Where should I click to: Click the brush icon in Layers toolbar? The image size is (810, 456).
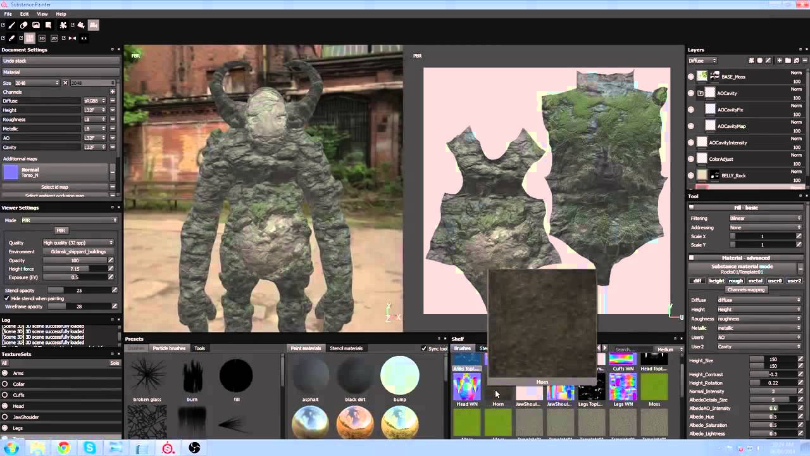[768, 61]
